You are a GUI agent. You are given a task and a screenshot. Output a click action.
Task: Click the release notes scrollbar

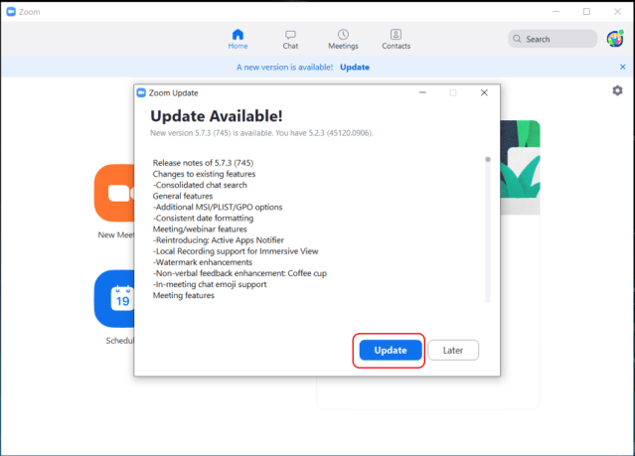point(488,229)
